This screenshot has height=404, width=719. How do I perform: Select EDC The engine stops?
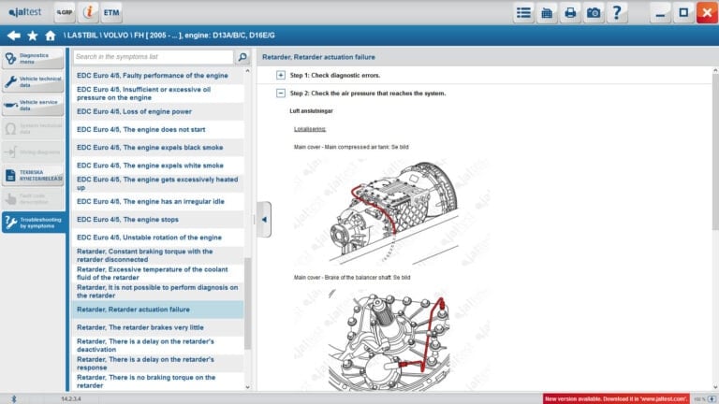click(x=157, y=220)
